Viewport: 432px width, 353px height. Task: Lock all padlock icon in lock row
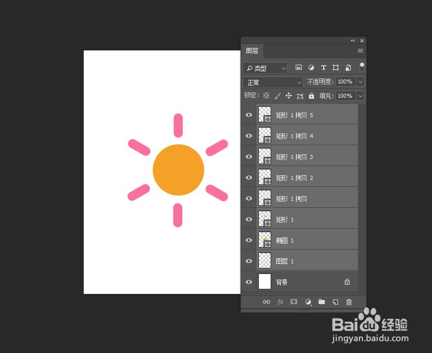click(311, 95)
